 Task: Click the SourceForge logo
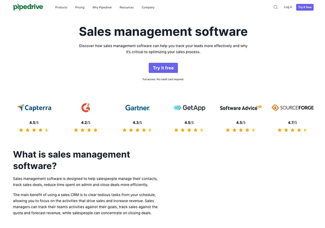292,108
